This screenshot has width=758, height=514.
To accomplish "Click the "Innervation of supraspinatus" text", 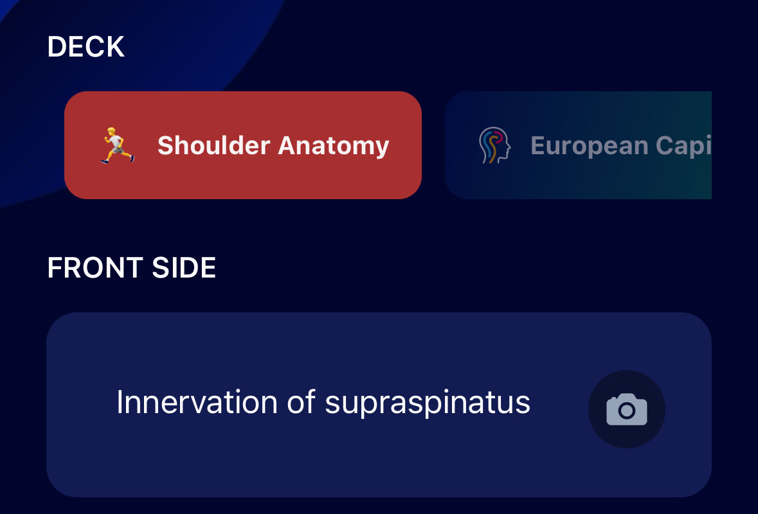I will [x=323, y=403].
